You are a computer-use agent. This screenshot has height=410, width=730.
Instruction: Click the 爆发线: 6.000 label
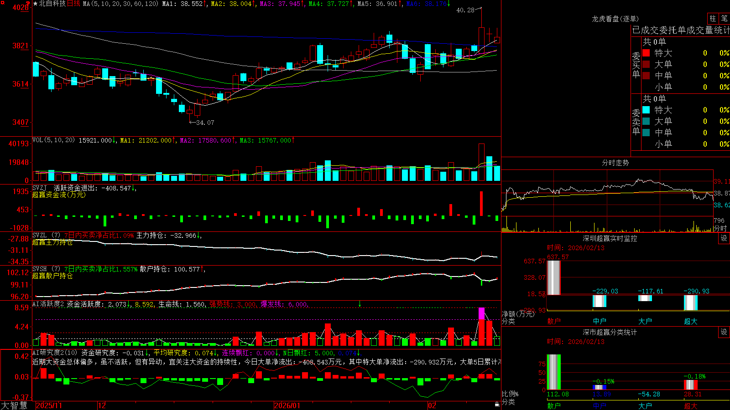tap(284, 304)
